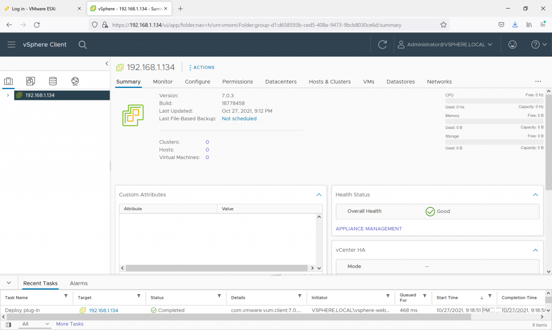Click the browser address bar URL
Screen dimensions: 552x330
pyautogui.click(x=257, y=25)
